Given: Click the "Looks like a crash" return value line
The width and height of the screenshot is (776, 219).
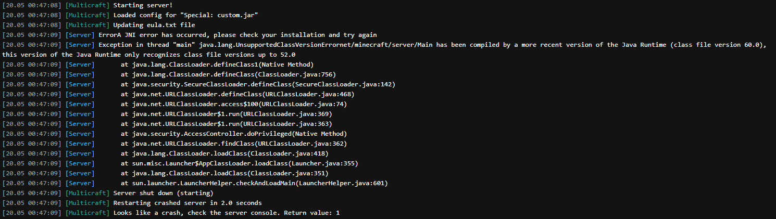Looking at the screenshot, I should click(x=227, y=213).
